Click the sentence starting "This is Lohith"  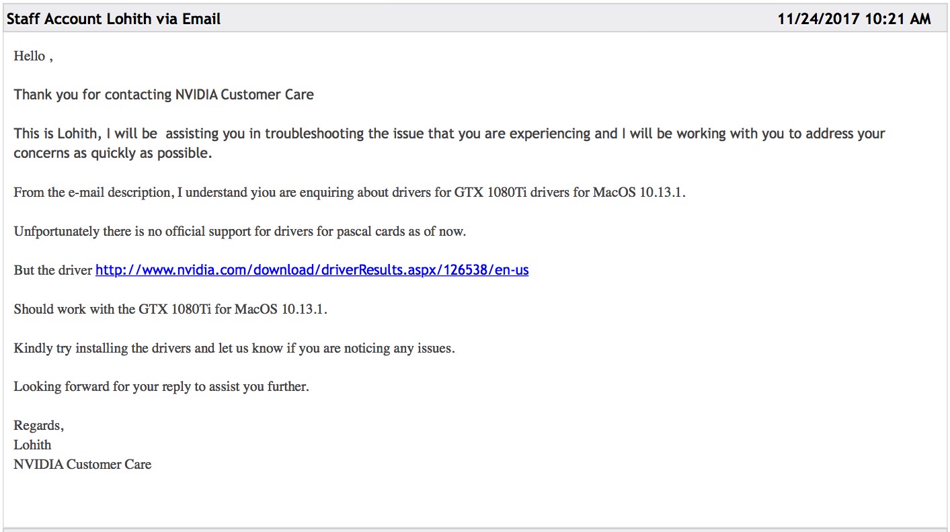pyautogui.click(x=449, y=134)
